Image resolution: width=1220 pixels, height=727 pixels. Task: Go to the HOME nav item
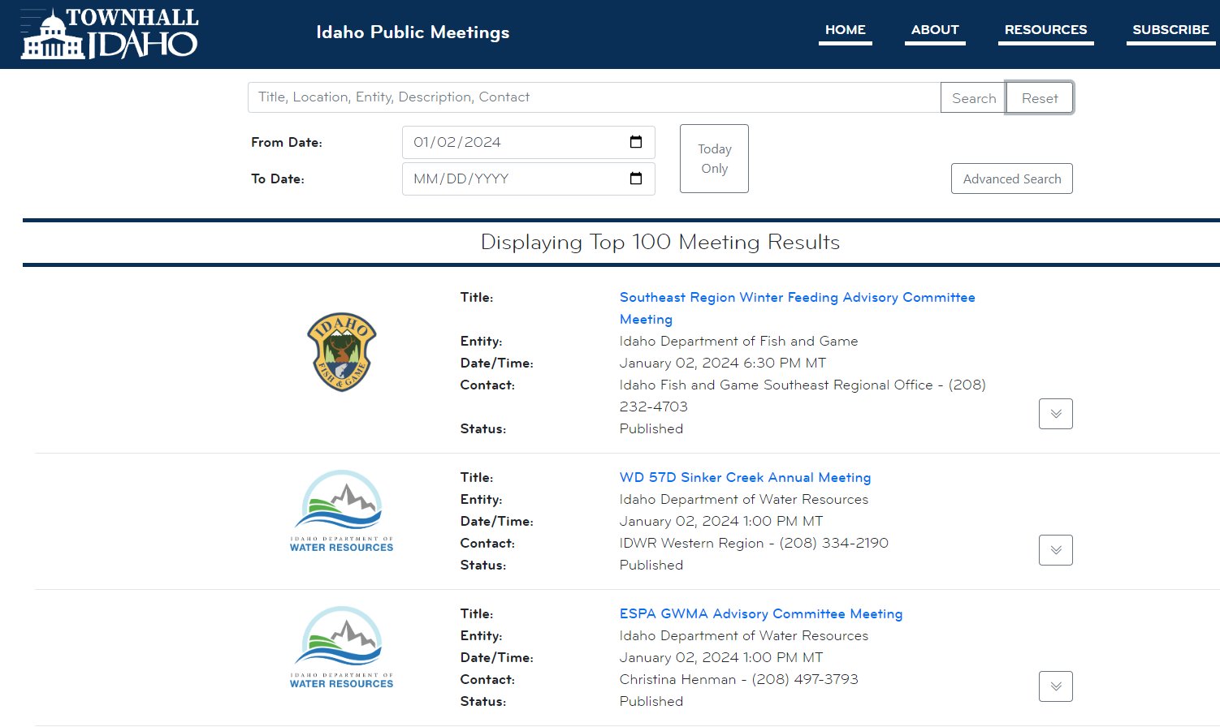[846, 30]
